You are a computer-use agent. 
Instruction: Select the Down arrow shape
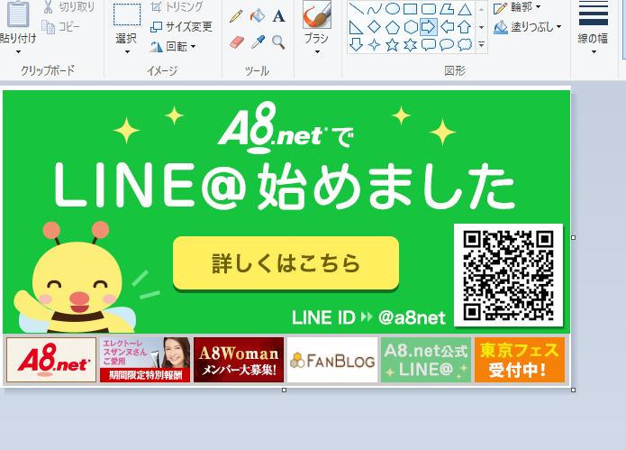click(x=356, y=44)
